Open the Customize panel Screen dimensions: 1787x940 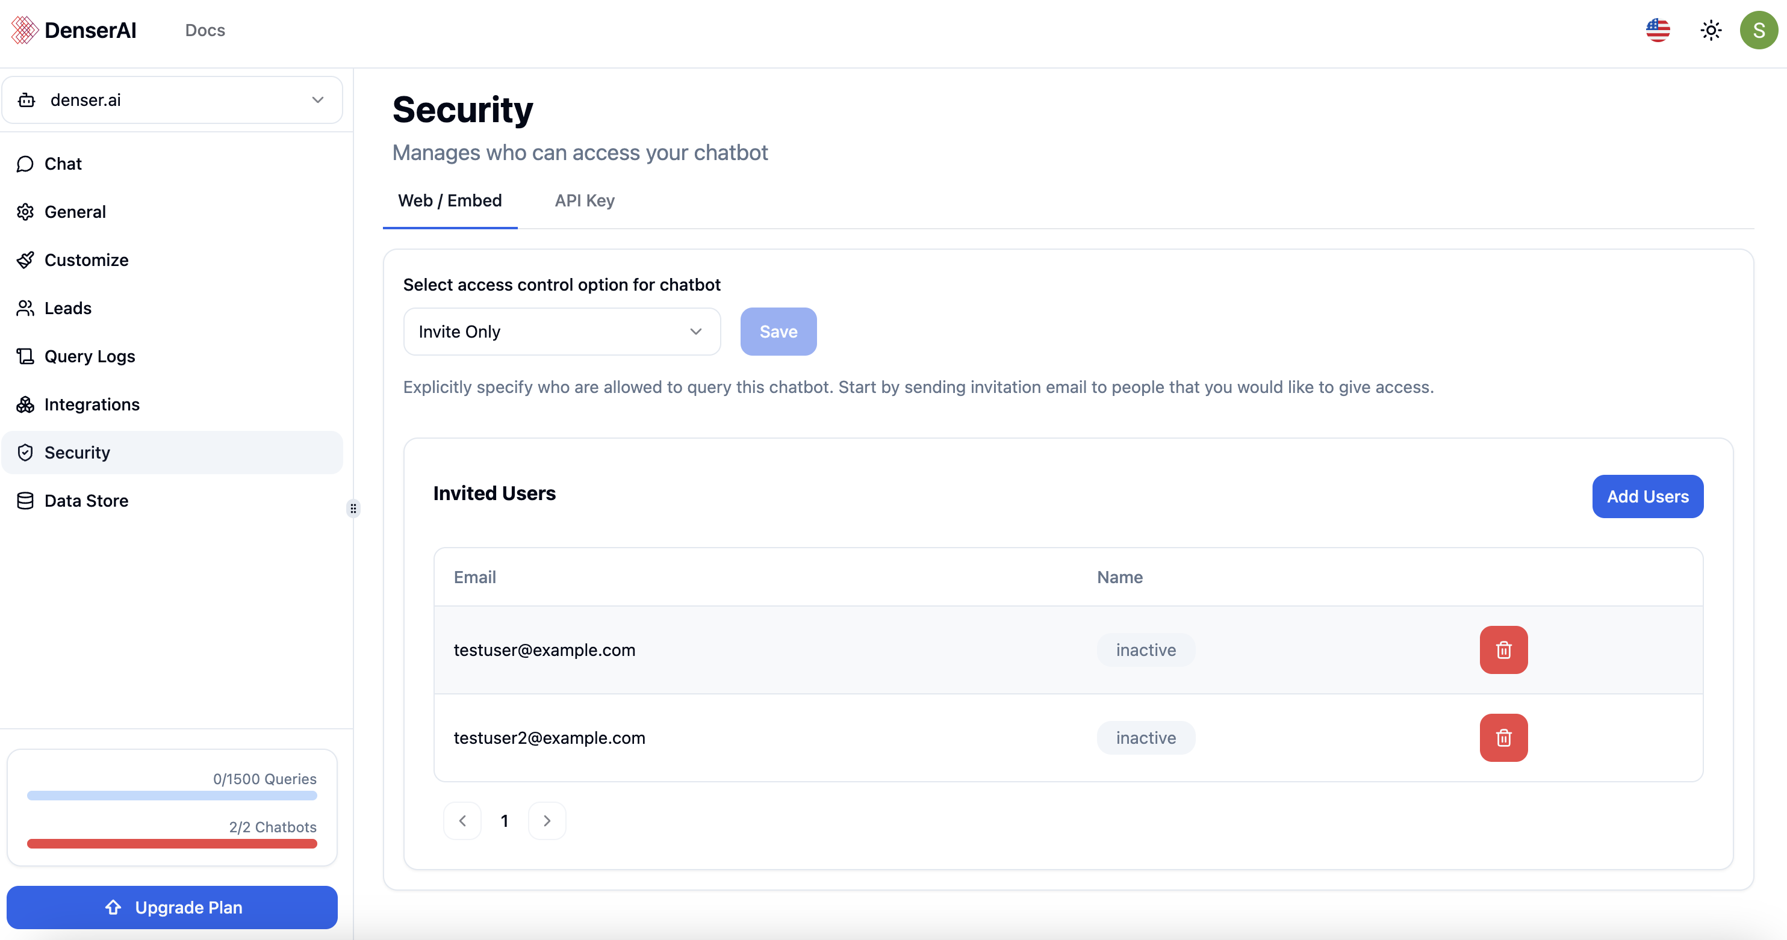tap(85, 259)
